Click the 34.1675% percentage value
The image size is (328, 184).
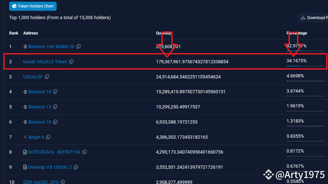pyautogui.click(x=296, y=61)
